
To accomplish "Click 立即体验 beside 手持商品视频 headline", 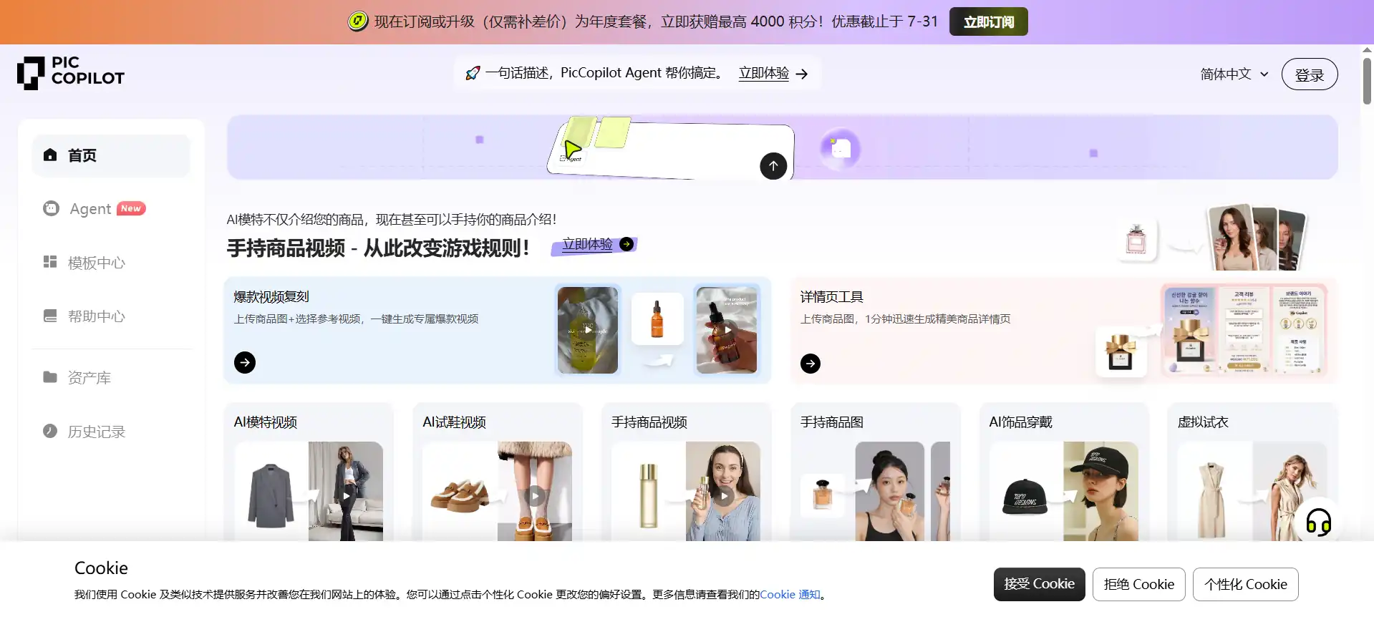I will (x=587, y=244).
